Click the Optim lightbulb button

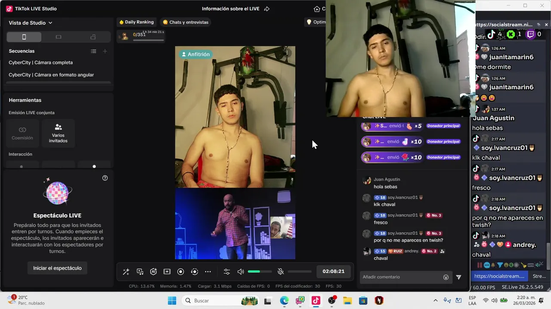pyautogui.click(x=315, y=22)
